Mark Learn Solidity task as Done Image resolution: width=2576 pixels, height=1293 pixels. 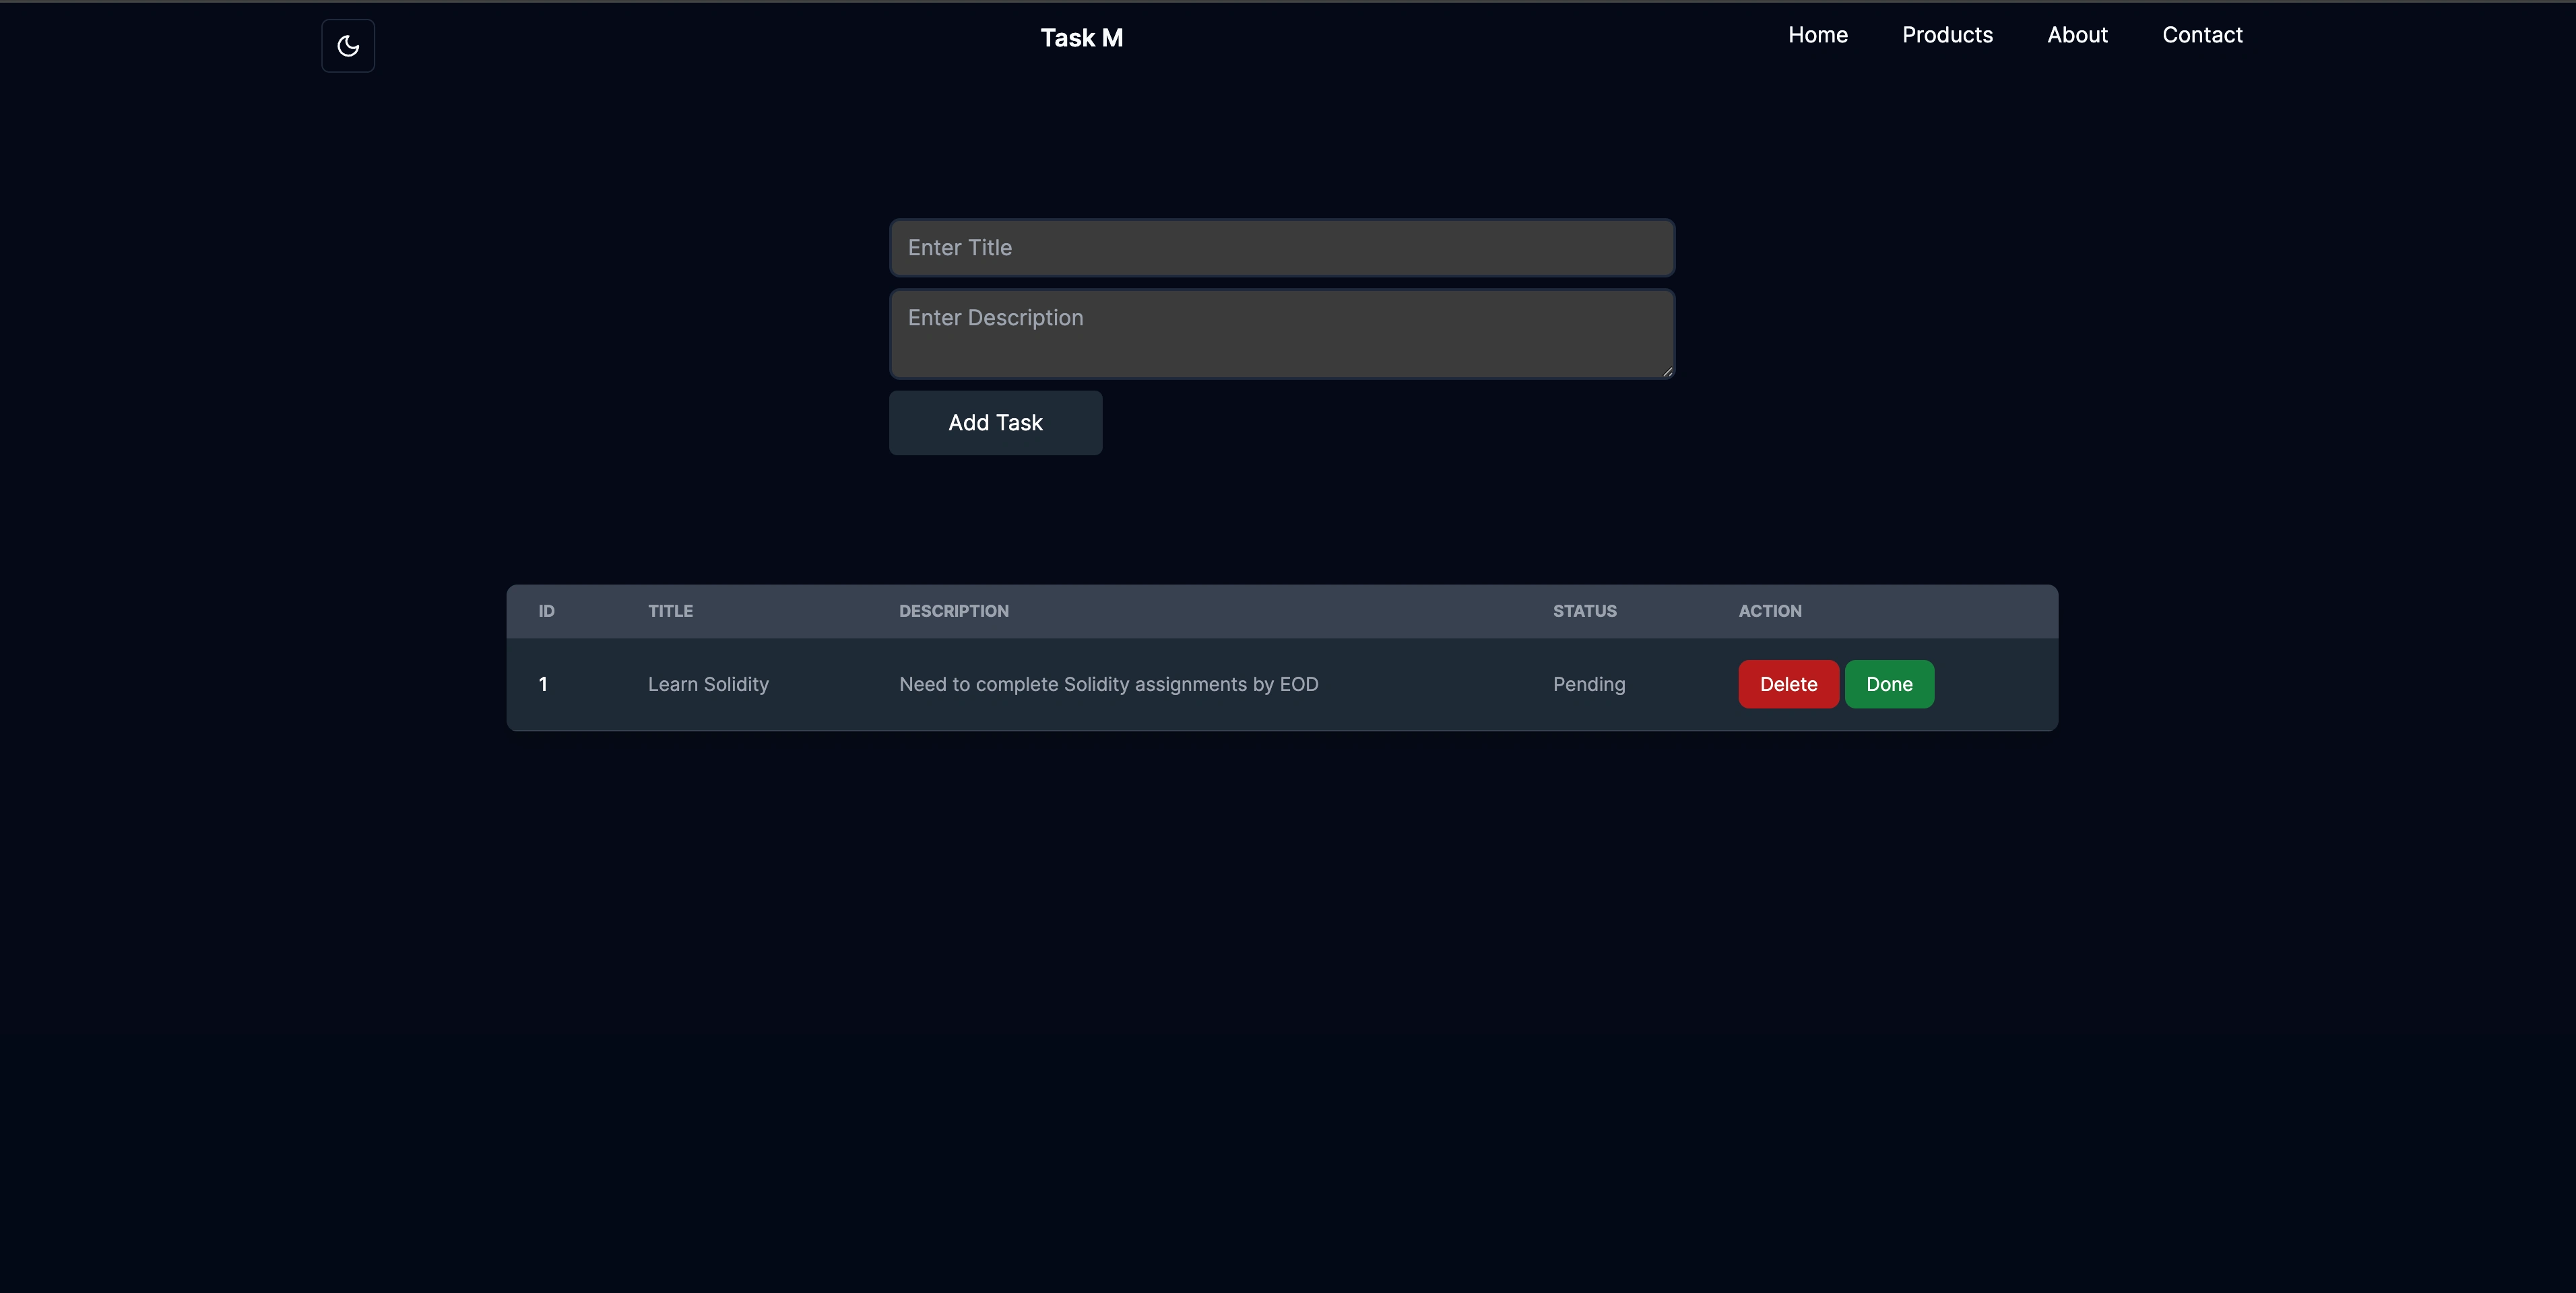pos(1889,684)
